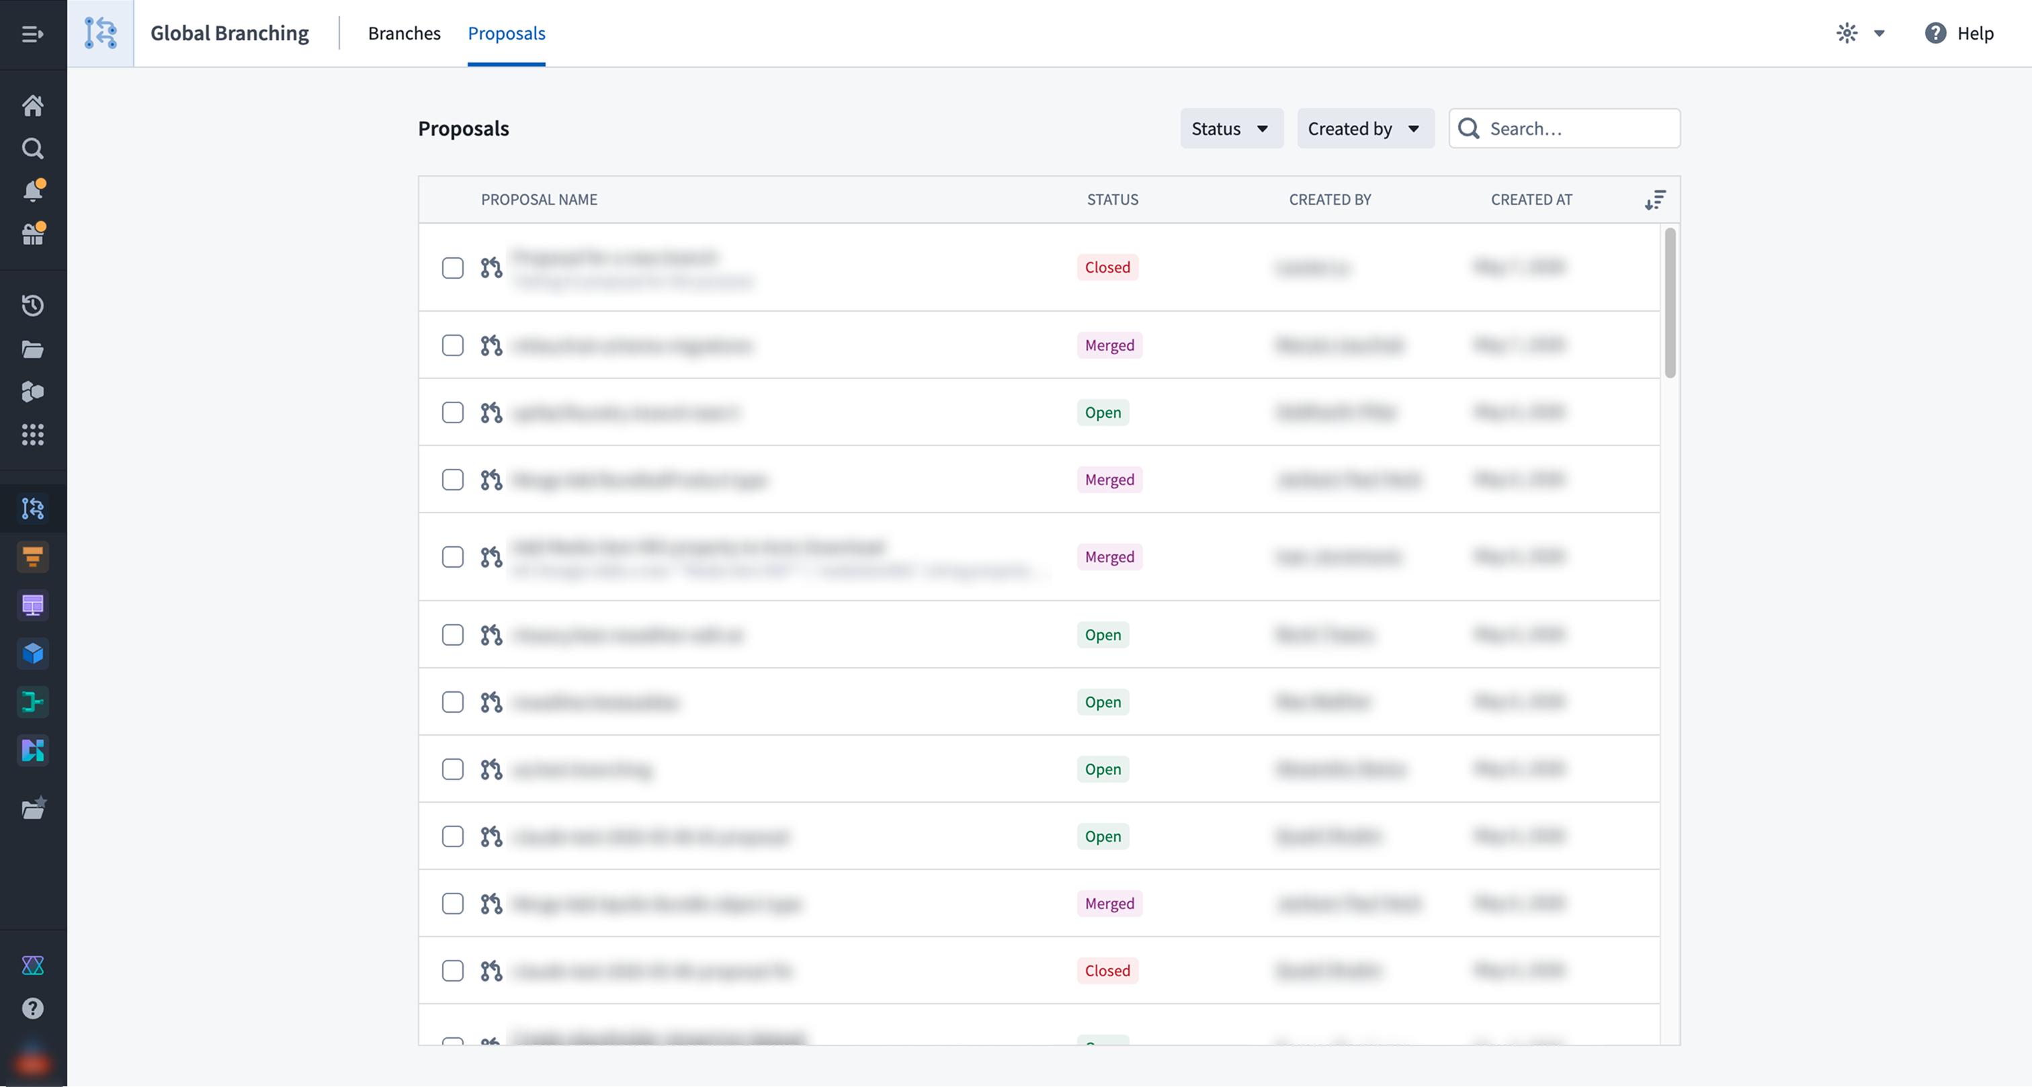Click the proposals table vertical scrollbar
Screen dimensions: 2032x1087
click(x=1670, y=304)
